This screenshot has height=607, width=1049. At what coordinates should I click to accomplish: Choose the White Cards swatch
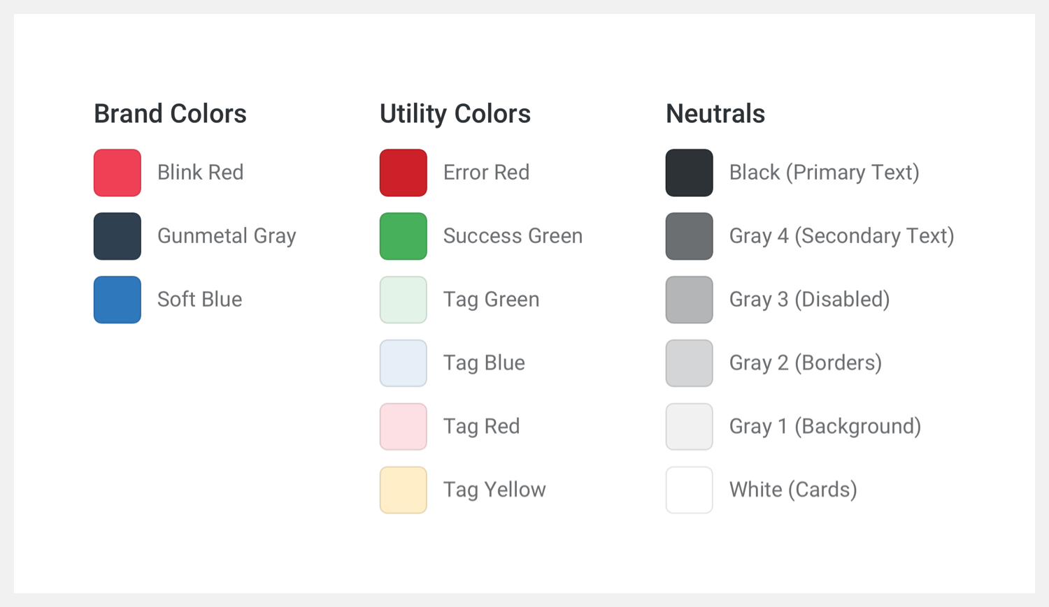(690, 490)
